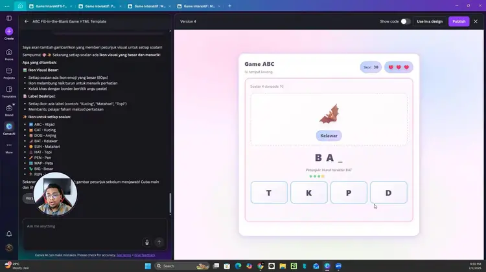The width and height of the screenshot is (486, 272).
Task: Go back using the chat header arrow
Action: point(27,21)
